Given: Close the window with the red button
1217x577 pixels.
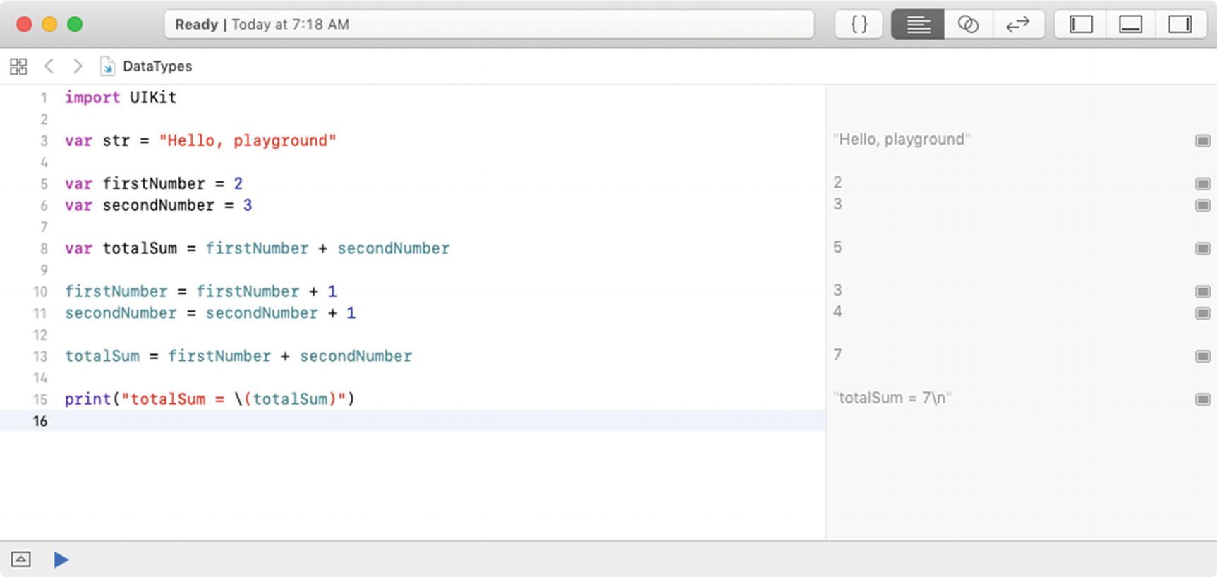Looking at the screenshot, I should pos(24,24).
